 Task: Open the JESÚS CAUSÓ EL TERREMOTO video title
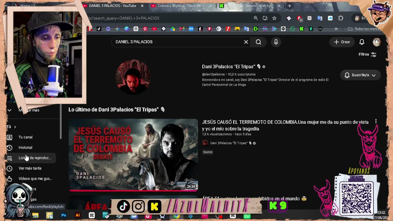[285, 125]
